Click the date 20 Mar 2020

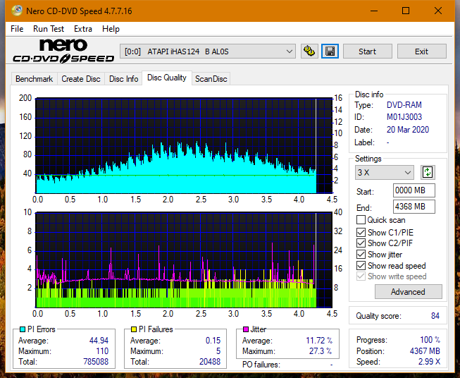pyautogui.click(x=408, y=130)
